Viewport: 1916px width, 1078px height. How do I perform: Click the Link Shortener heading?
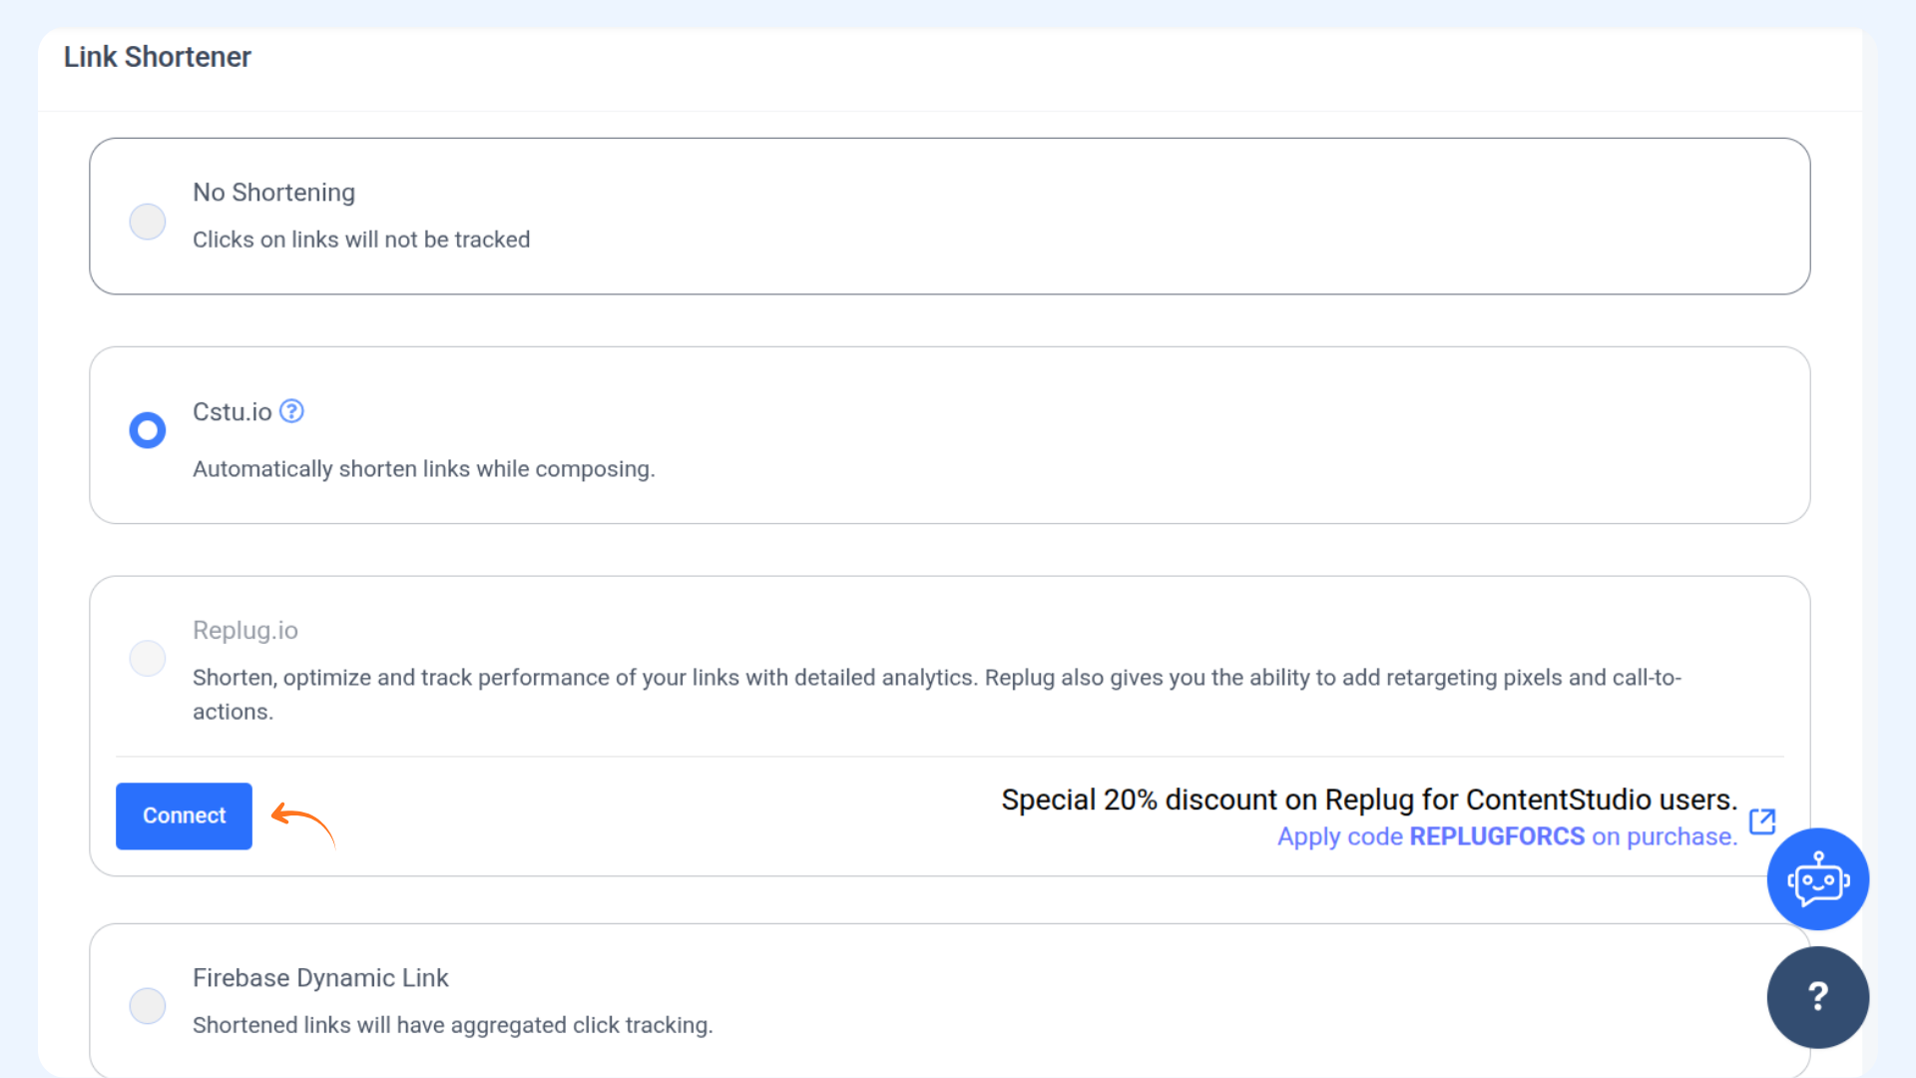tap(158, 57)
